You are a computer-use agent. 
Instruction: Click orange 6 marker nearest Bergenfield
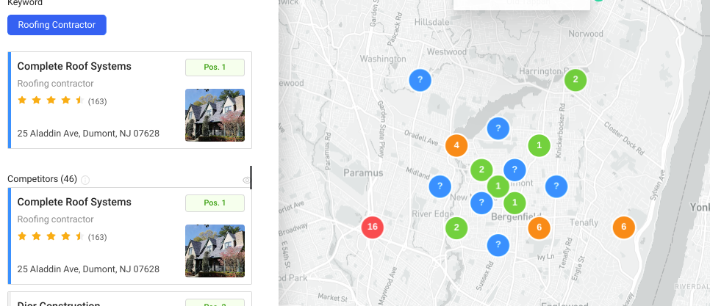(x=539, y=227)
